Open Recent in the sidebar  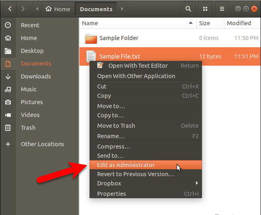click(x=30, y=25)
